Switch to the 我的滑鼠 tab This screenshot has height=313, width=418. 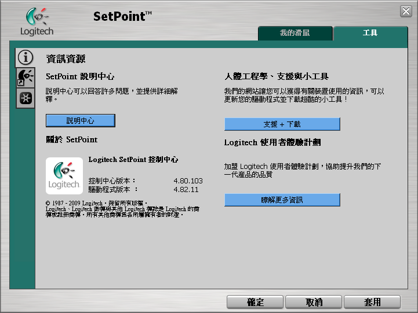click(x=295, y=33)
